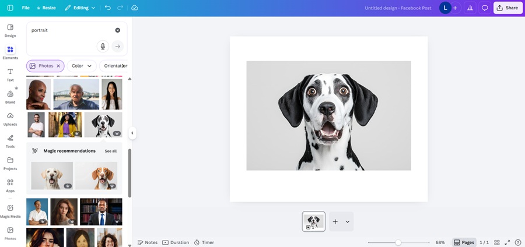The height and width of the screenshot is (247, 525).
Task: Toggle the sidebar menu icon
Action: click(x=10, y=8)
